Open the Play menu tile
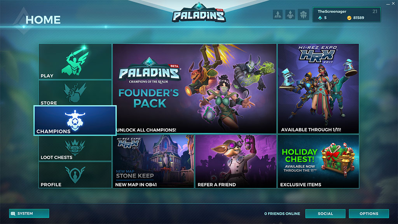Viewport: 398px width, 224px height. 75,61
